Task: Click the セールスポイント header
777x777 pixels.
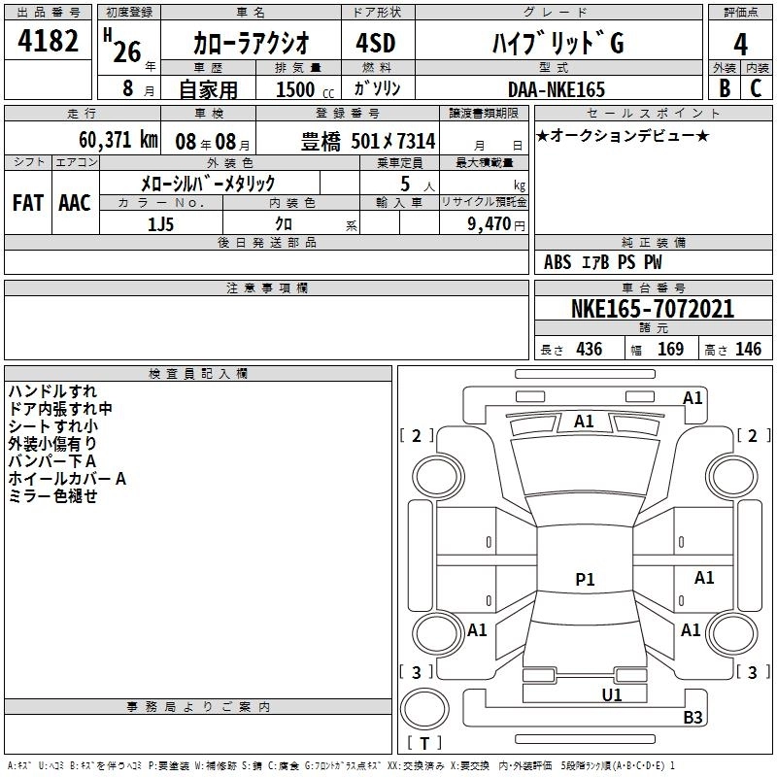Action: [x=653, y=113]
